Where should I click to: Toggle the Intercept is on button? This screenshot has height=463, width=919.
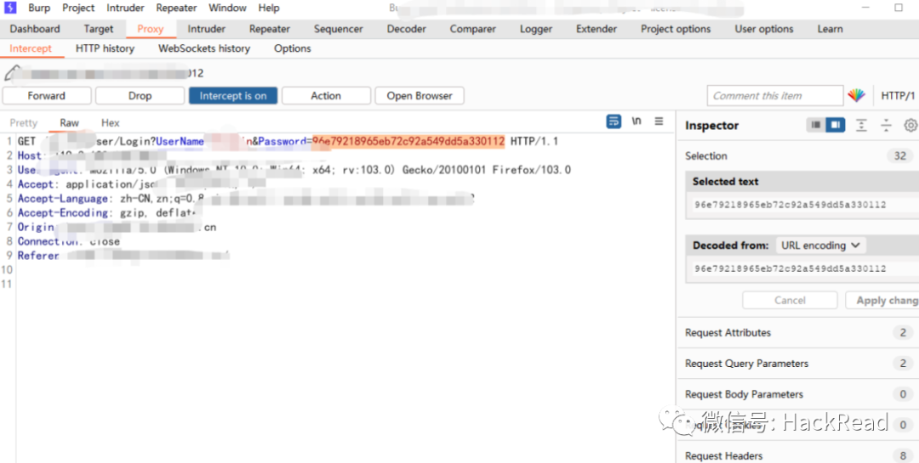233,96
